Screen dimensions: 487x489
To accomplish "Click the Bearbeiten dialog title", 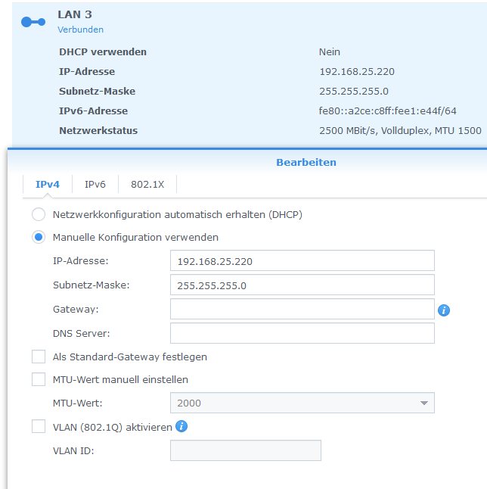I will [306, 163].
